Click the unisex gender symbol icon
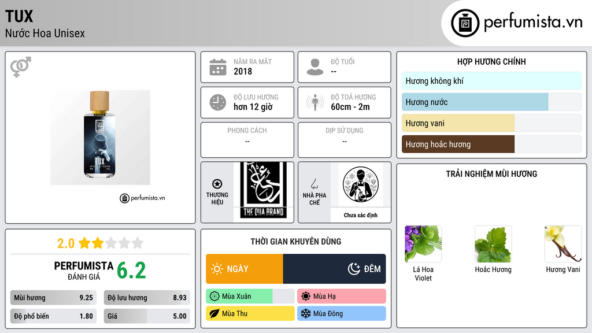This screenshot has height=333, width=592. (x=21, y=67)
